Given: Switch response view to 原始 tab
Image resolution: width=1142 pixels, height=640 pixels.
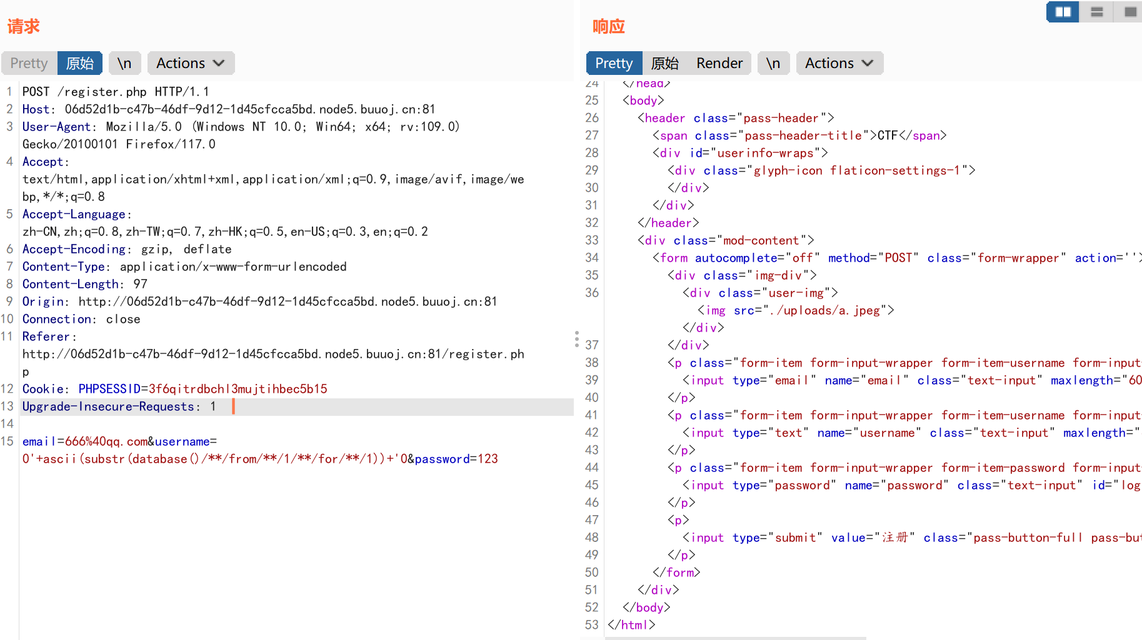Looking at the screenshot, I should (x=664, y=63).
